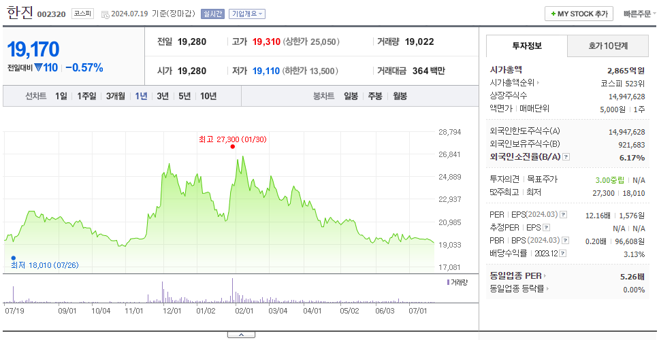The image size is (659, 340).
Task: Click the 거래량 value 19,022
Action: [419, 42]
